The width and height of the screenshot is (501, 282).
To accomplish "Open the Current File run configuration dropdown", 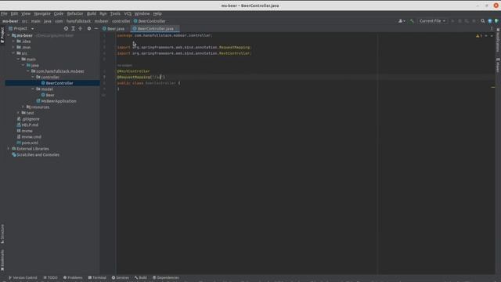I will [432, 21].
